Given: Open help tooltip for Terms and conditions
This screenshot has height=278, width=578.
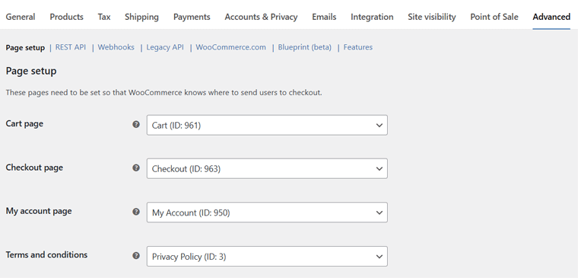Looking at the screenshot, I should (x=136, y=255).
